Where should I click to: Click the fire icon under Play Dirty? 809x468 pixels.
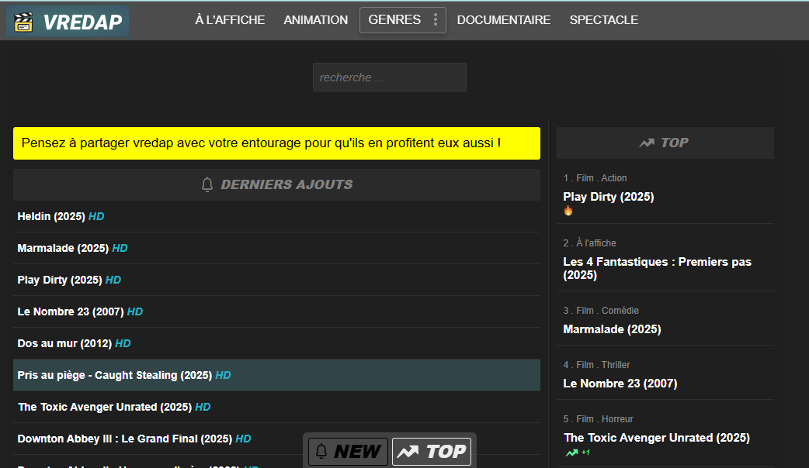point(568,211)
